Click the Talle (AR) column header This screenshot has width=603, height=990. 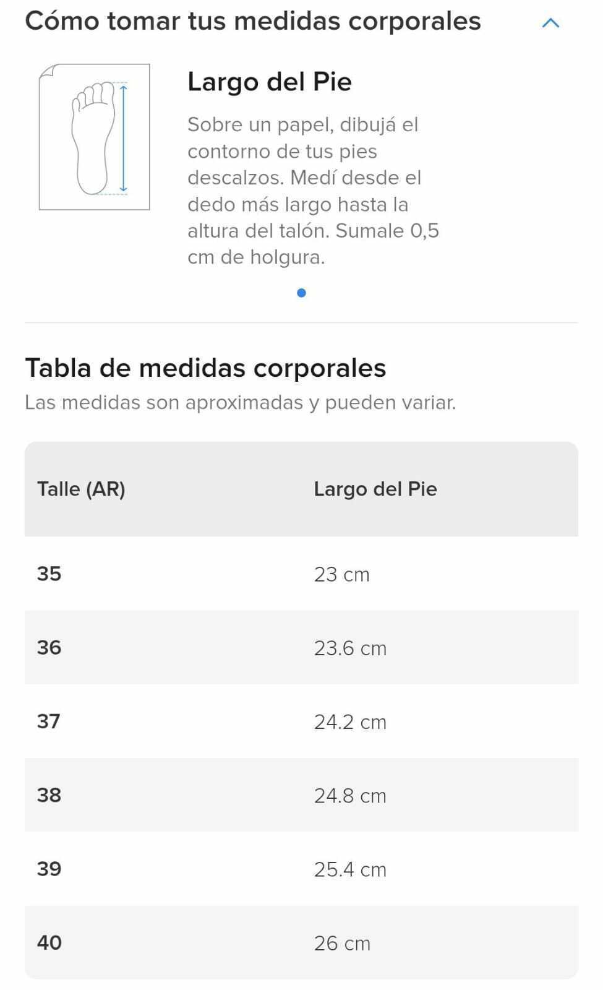click(x=81, y=489)
